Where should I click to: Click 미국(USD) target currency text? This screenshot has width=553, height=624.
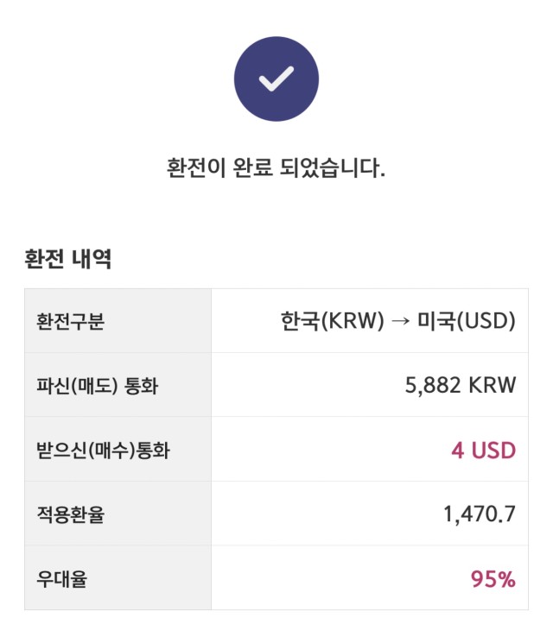pos(466,320)
